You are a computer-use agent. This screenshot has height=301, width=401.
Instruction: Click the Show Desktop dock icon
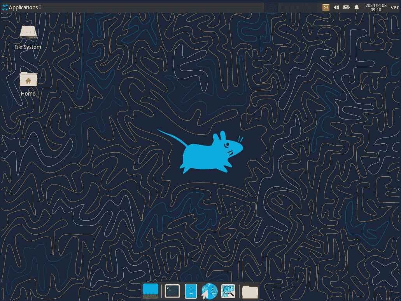tap(151, 291)
